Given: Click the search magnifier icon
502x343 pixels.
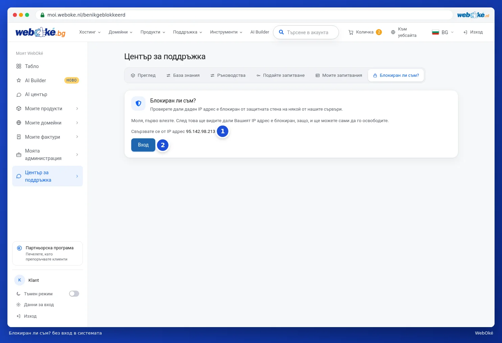Looking at the screenshot, I should pos(281,32).
